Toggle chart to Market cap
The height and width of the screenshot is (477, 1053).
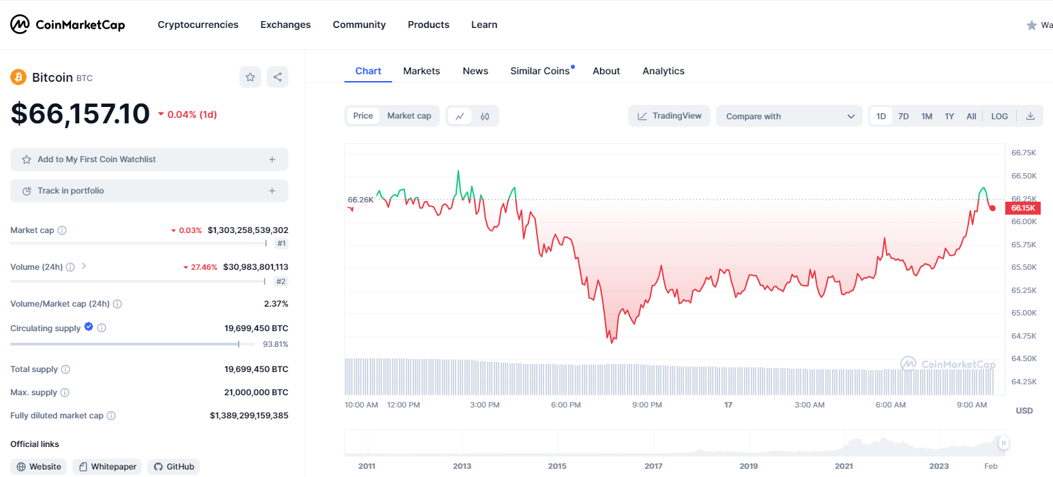pos(409,116)
